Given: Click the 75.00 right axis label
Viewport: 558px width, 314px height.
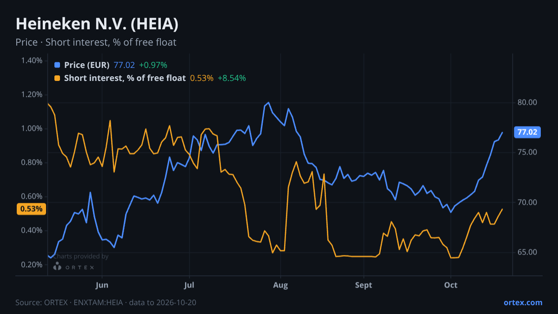Looking at the screenshot, I should (x=527, y=152).
